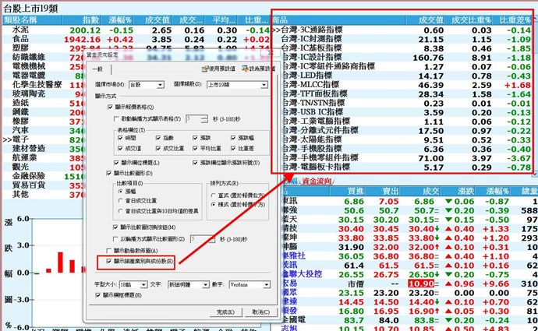Image resolution: width=538 pixels, height=331 pixels.
Task: Toggle the 漲跌 column checkbox
Action: pos(195,138)
